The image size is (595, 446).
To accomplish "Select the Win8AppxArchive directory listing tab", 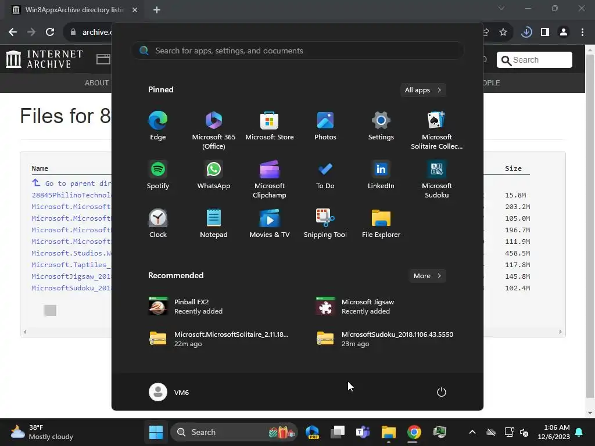I will [75, 10].
